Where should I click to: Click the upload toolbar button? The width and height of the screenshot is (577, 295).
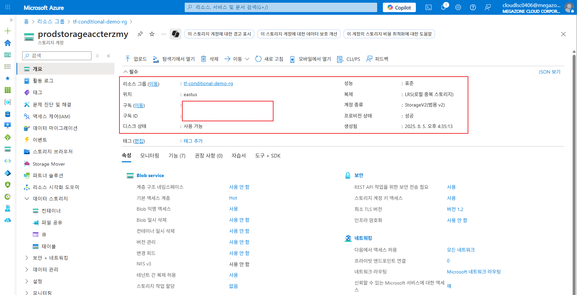coord(136,59)
